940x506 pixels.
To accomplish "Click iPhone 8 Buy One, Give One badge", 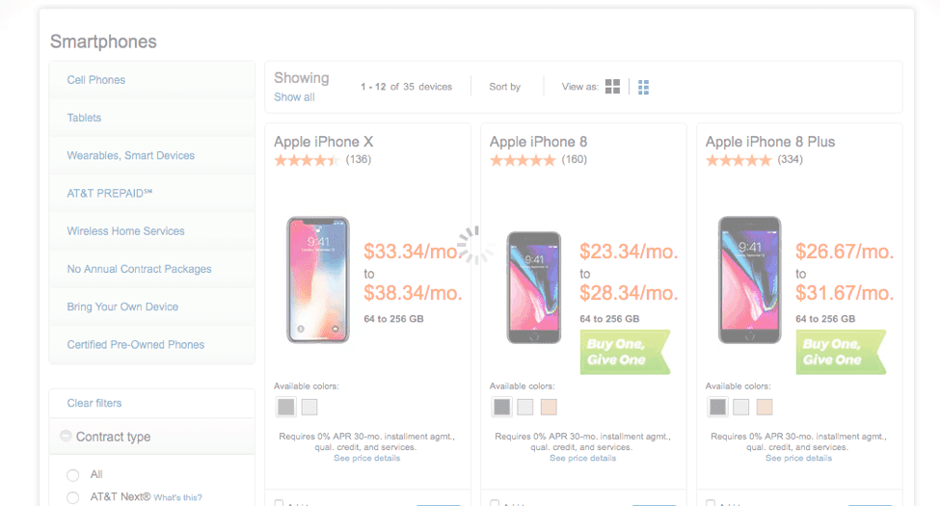I will [x=624, y=352].
